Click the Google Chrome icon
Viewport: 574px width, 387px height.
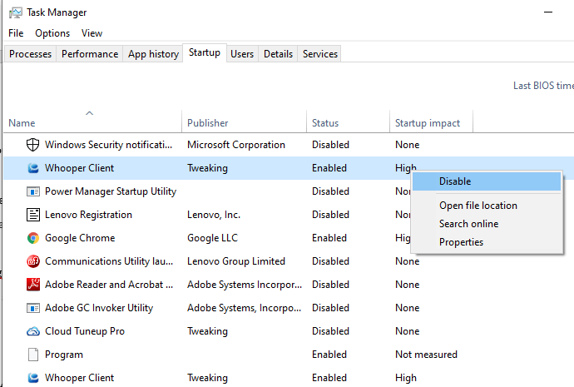pos(33,238)
